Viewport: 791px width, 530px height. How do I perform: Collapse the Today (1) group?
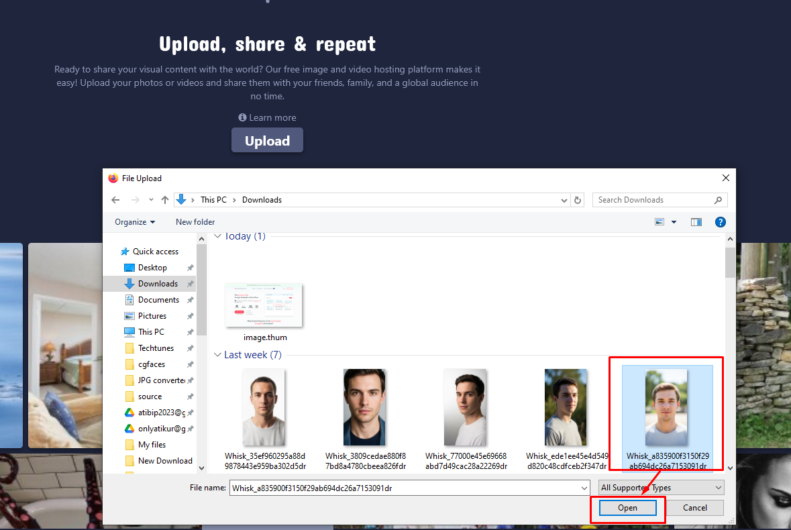[x=217, y=236]
